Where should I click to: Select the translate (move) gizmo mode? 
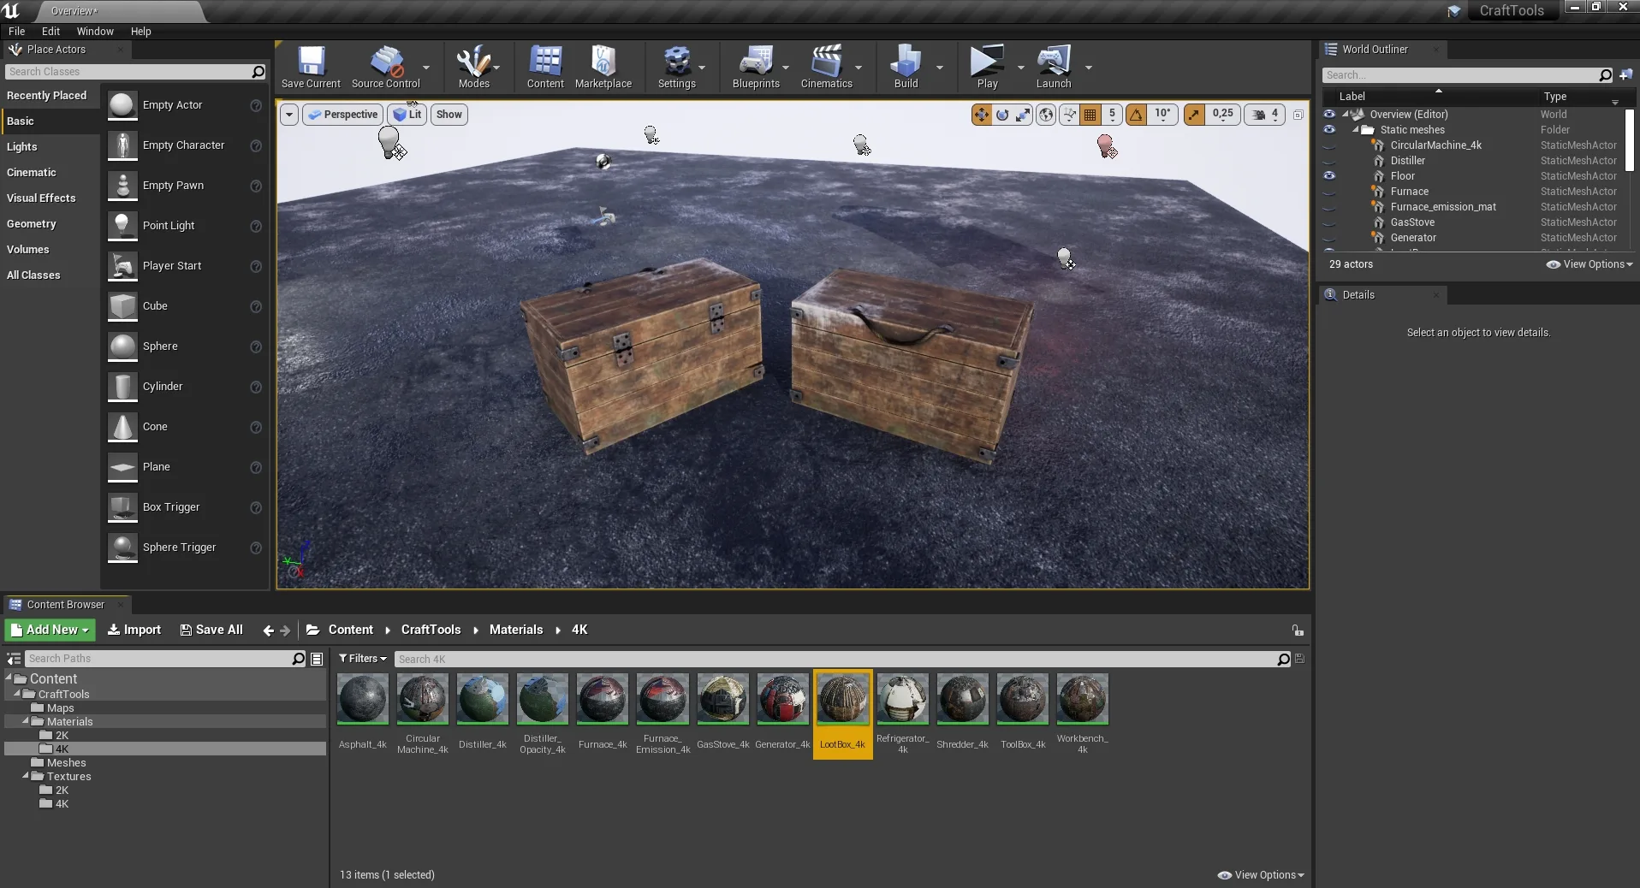click(x=981, y=115)
